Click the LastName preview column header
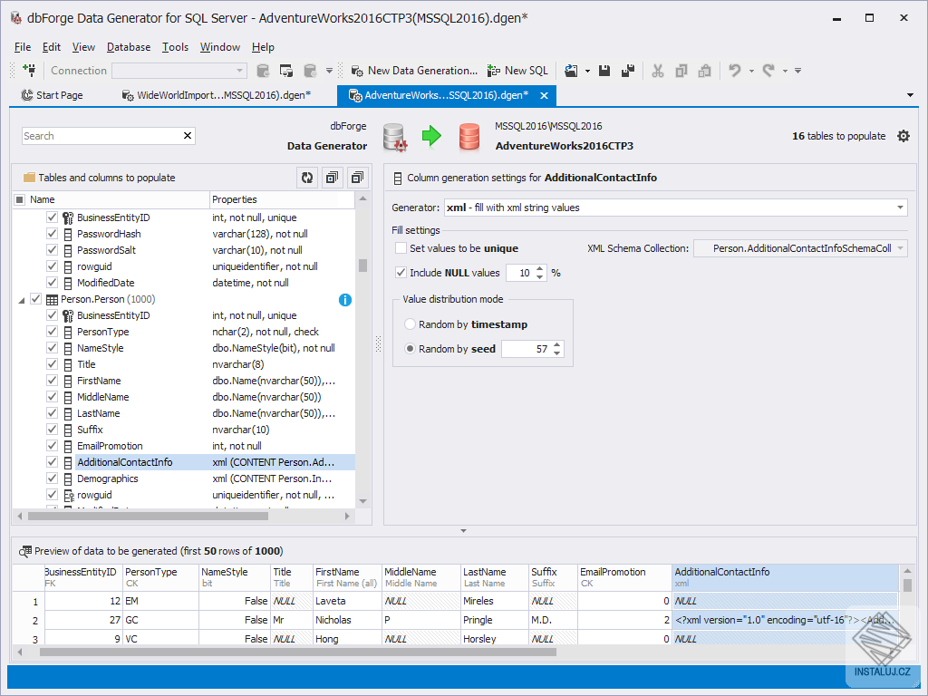 494,577
